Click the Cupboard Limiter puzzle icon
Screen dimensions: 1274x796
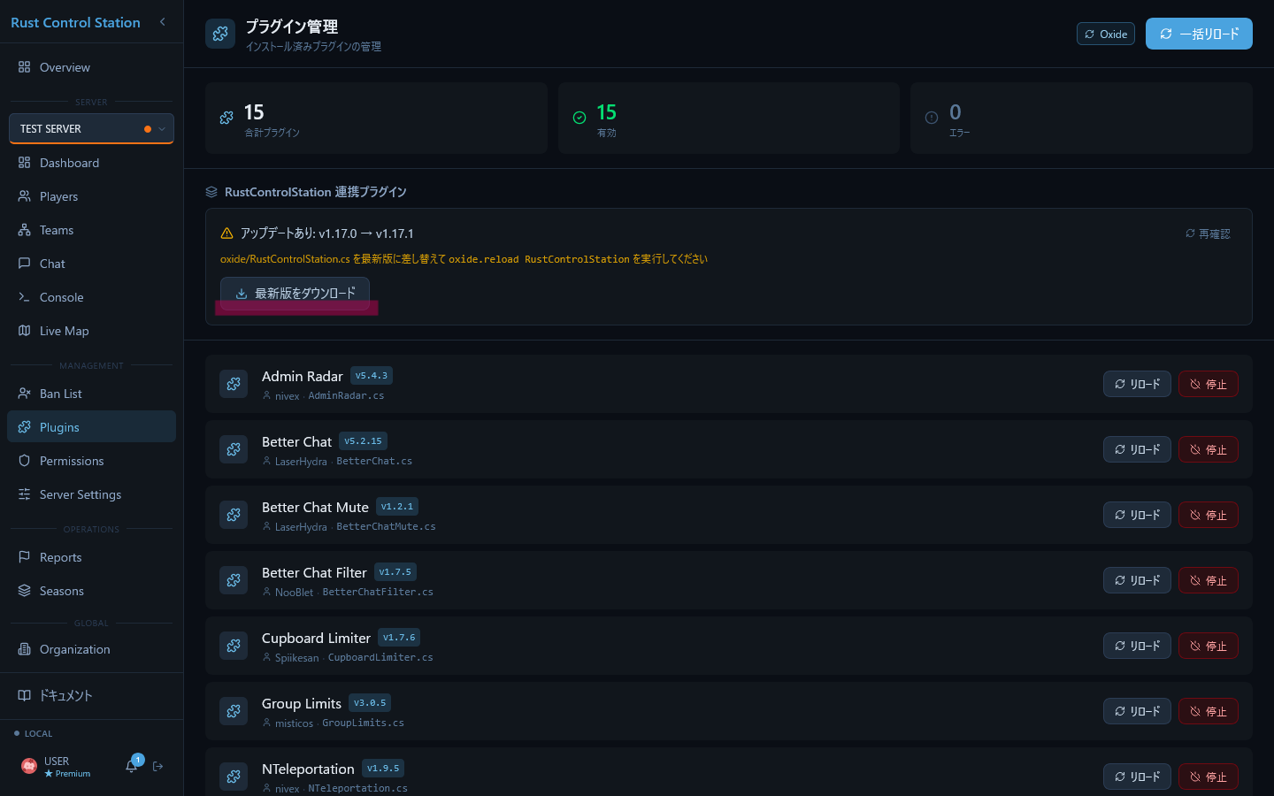(234, 646)
